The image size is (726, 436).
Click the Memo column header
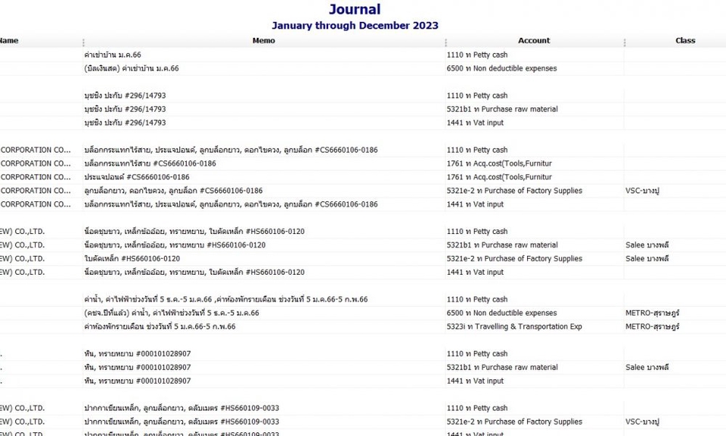[x=263, y=41]
